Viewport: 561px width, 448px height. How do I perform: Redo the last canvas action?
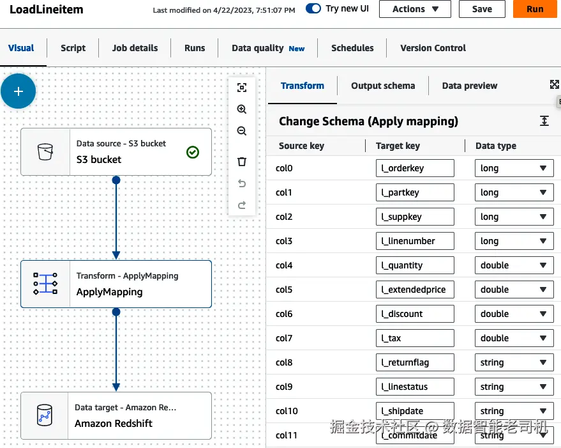click(242, 205)
